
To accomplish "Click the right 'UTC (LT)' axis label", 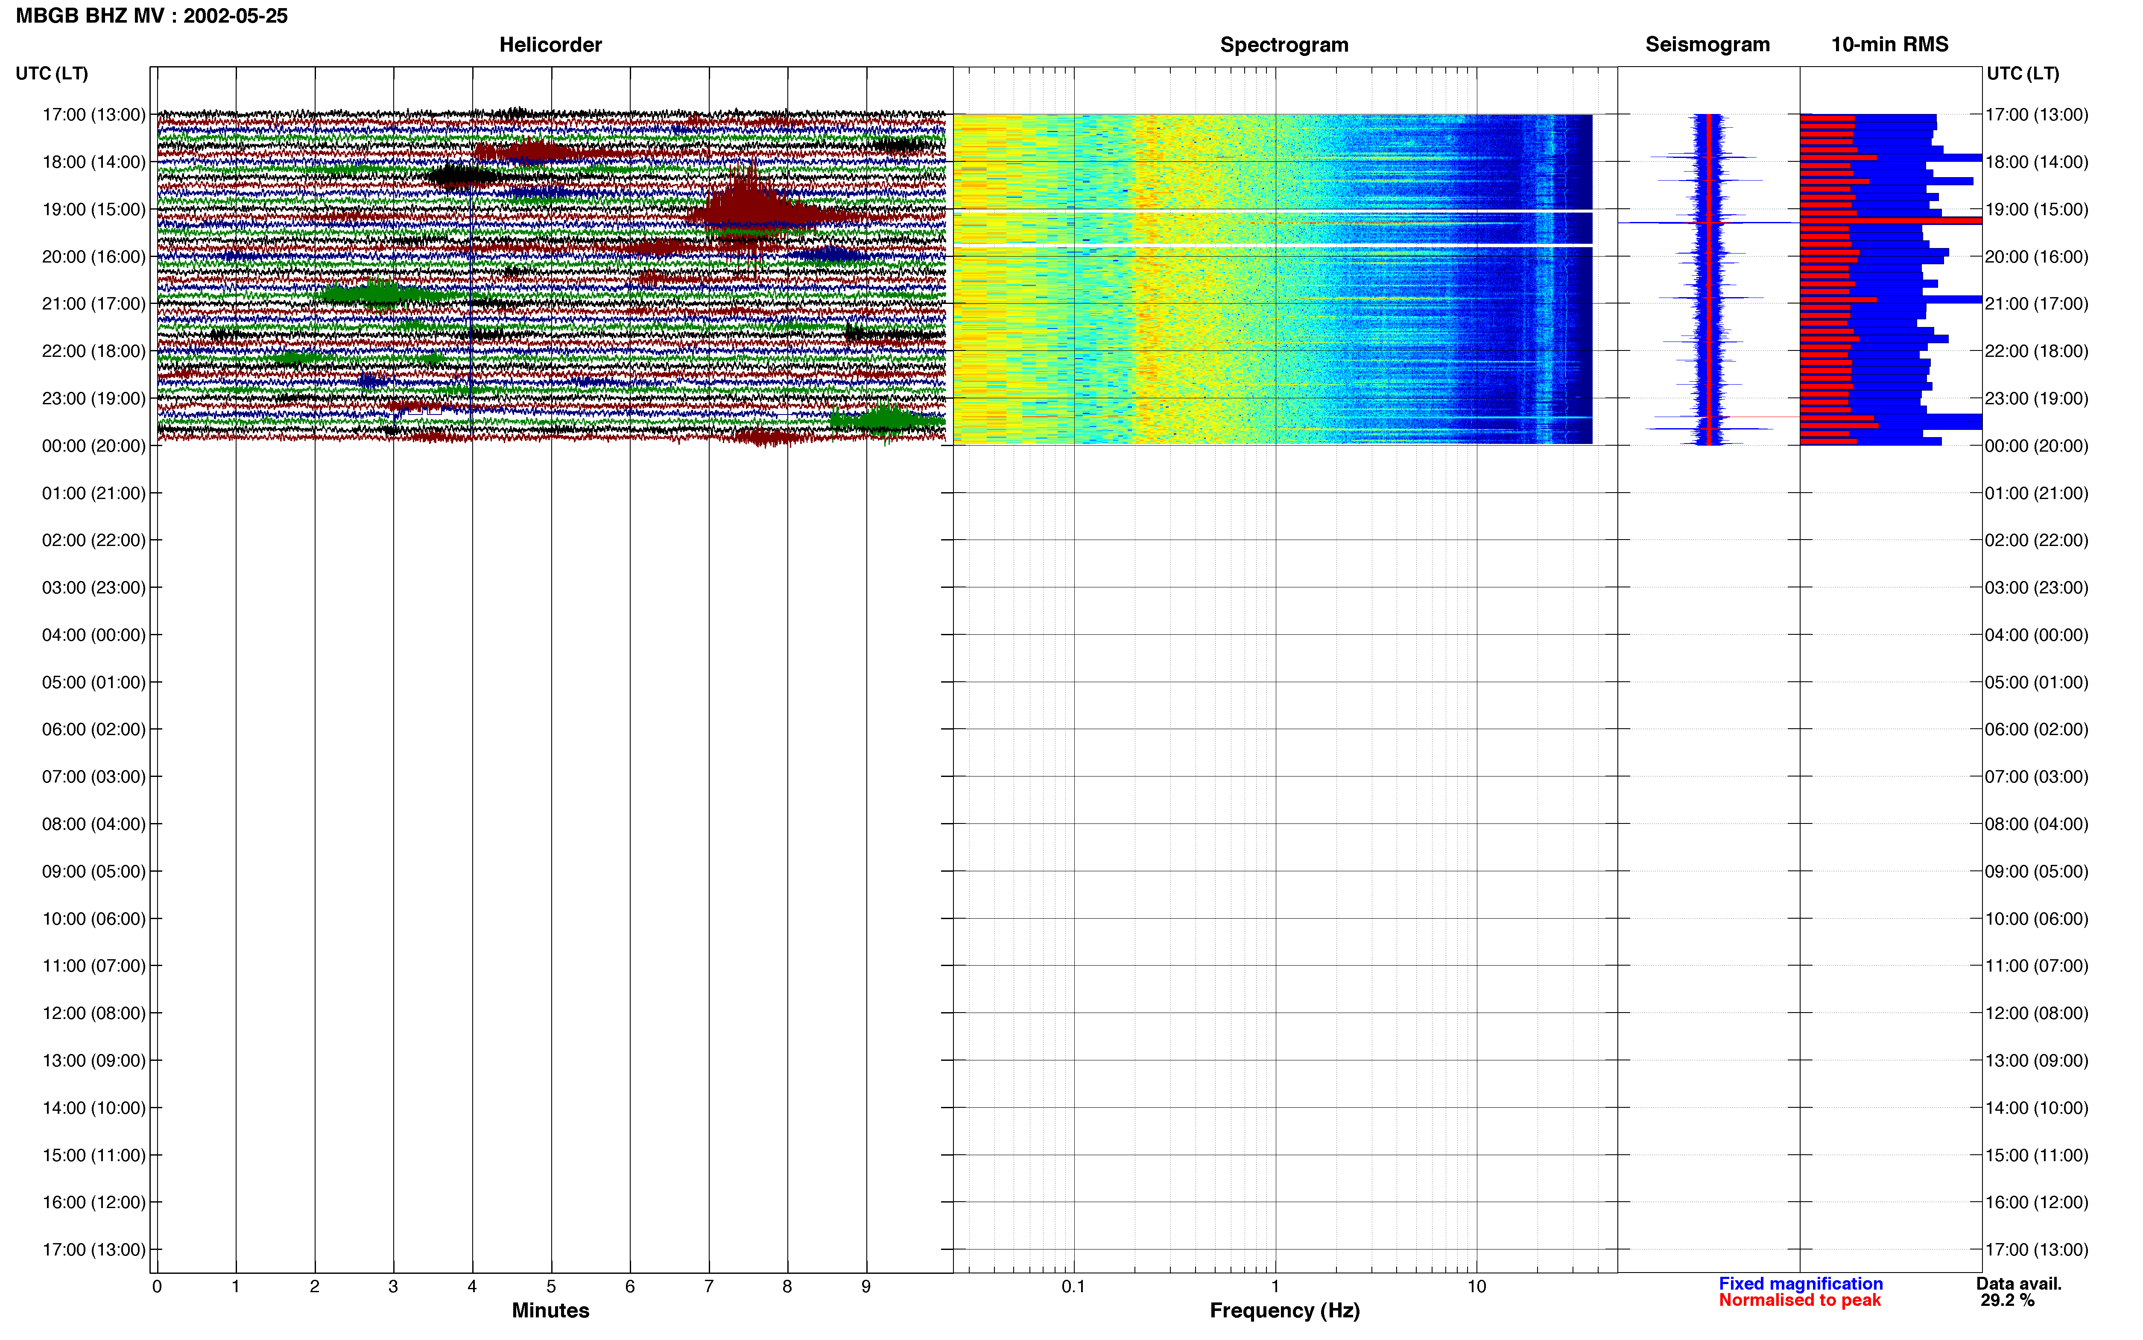I will click(2023, 73).
